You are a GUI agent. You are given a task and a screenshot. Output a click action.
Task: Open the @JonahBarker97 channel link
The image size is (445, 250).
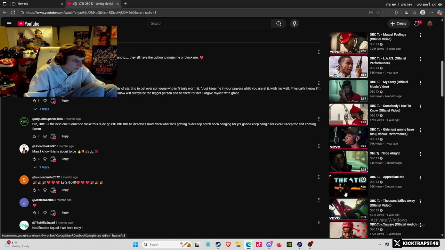tap(44, 146)
